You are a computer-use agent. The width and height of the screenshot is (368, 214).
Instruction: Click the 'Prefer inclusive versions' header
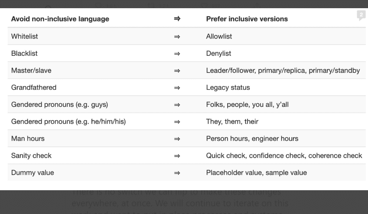pos(247,19)
